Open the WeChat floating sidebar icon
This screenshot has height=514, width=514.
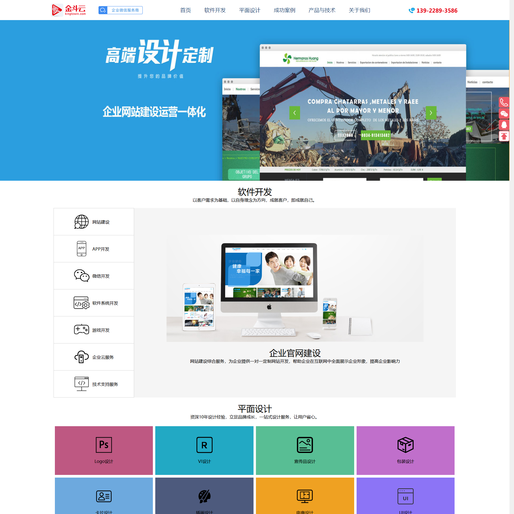pyautogui.click(x=504, y=114)
